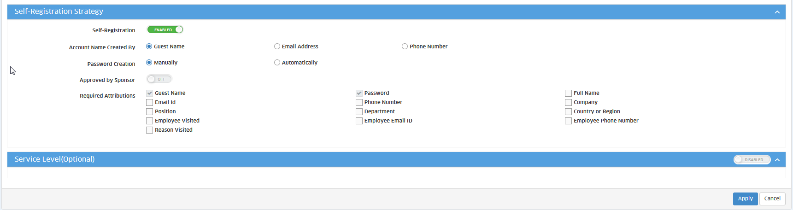
Task: Collapse the Service Level(Optional) panel
Action: pyautogui.click(x=777, y=160)
